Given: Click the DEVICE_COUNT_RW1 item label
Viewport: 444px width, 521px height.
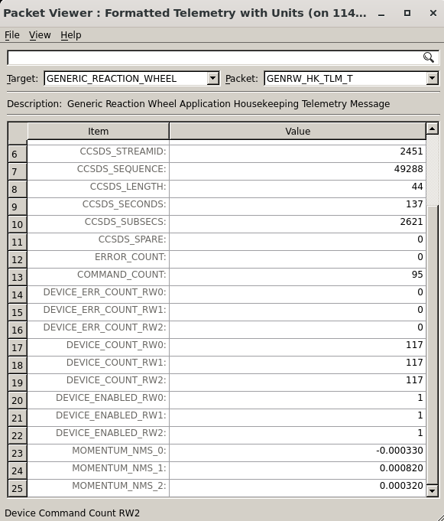Looking at the screenshot, I should tap(116, 363).
